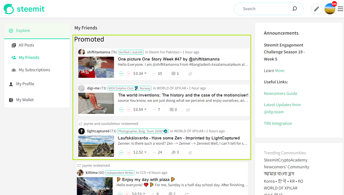Click the 'jaynie and soulsdetour resteemed' text

point(111,124)
